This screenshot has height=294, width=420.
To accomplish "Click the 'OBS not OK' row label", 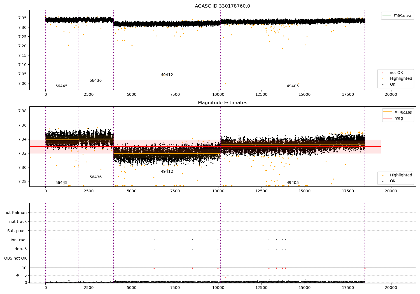I will pos(16,258).
